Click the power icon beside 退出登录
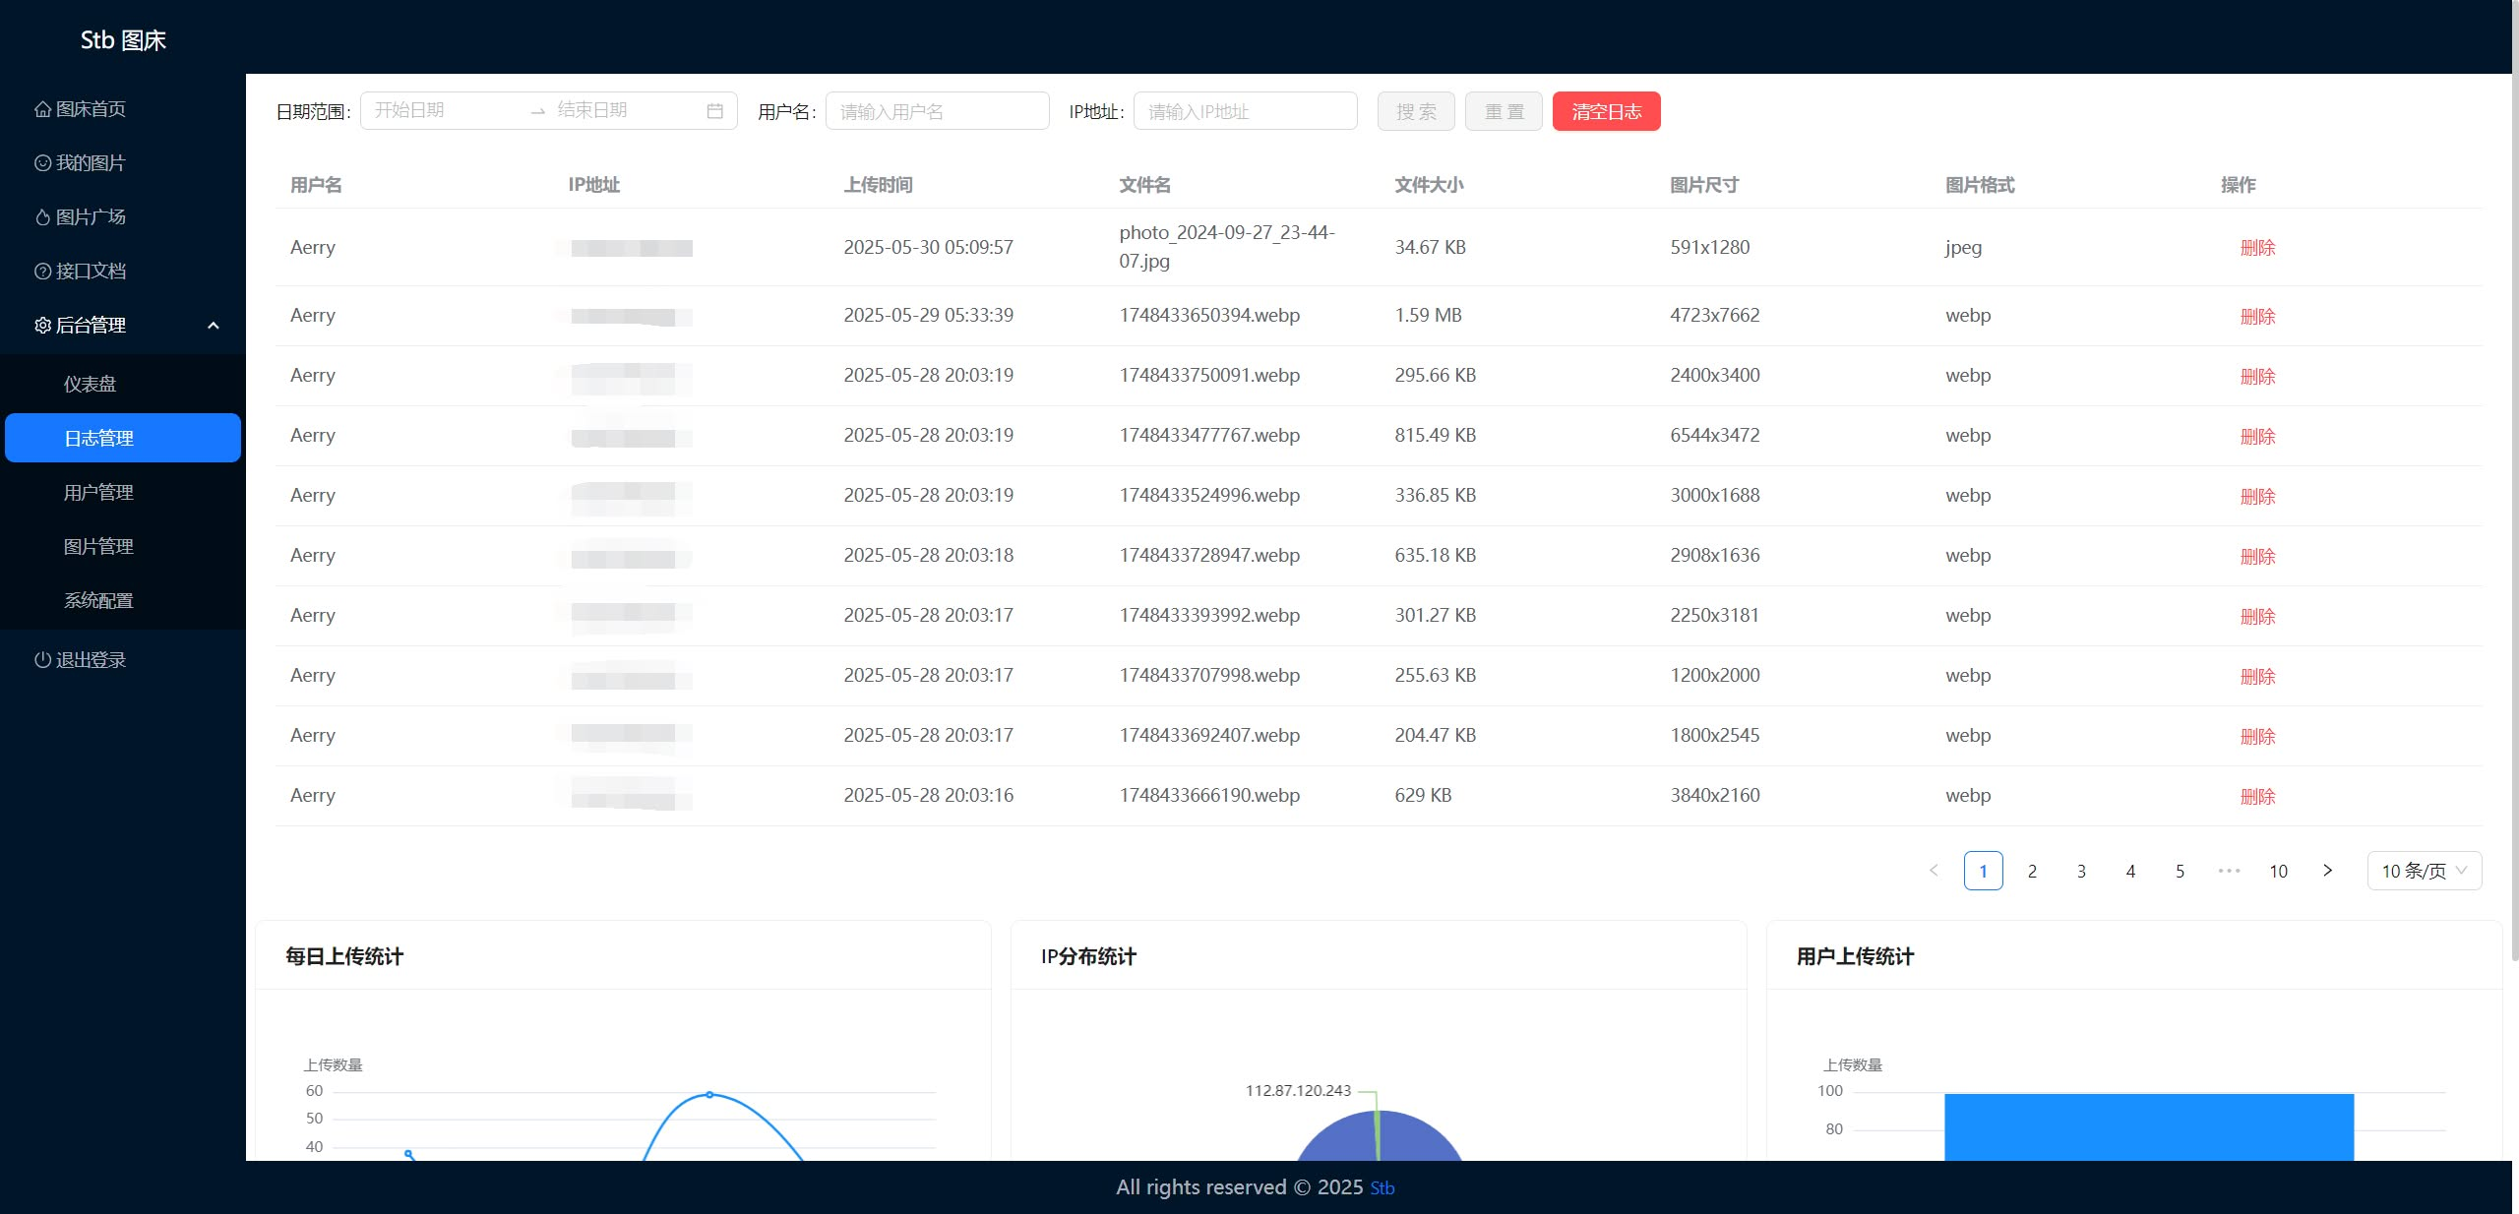The height and width of the screenshot is (1214, 2519). (42, 660)
